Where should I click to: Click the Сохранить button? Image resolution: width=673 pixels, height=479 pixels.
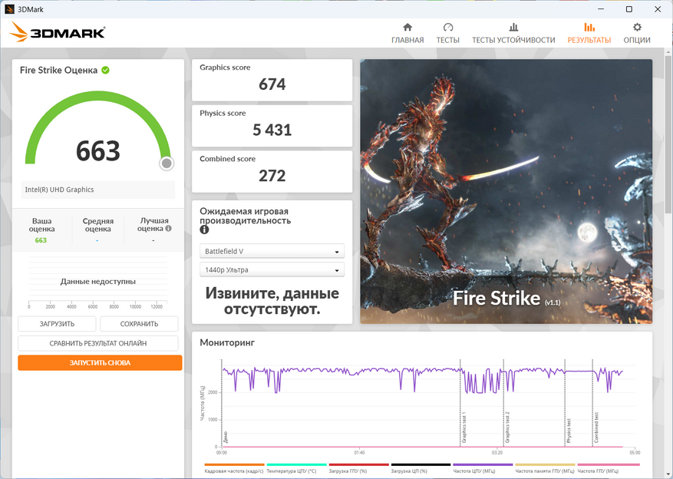pos(139,324)
